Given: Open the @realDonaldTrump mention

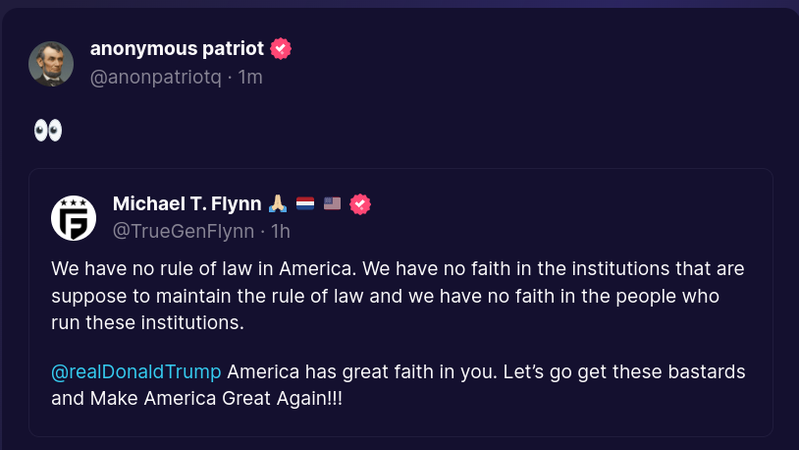Looking at the screenshot, I should point(136,373).
